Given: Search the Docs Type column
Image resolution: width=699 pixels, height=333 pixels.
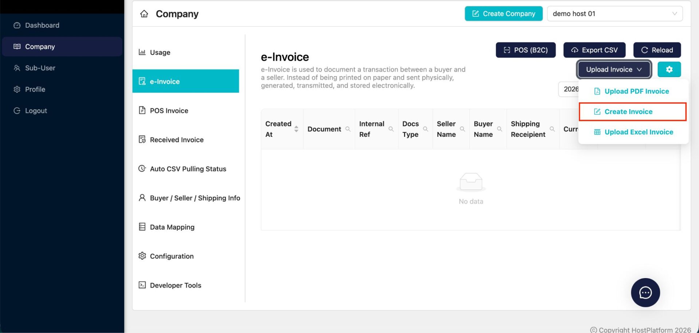Looking at the screenshot, I should pos(425,129).
